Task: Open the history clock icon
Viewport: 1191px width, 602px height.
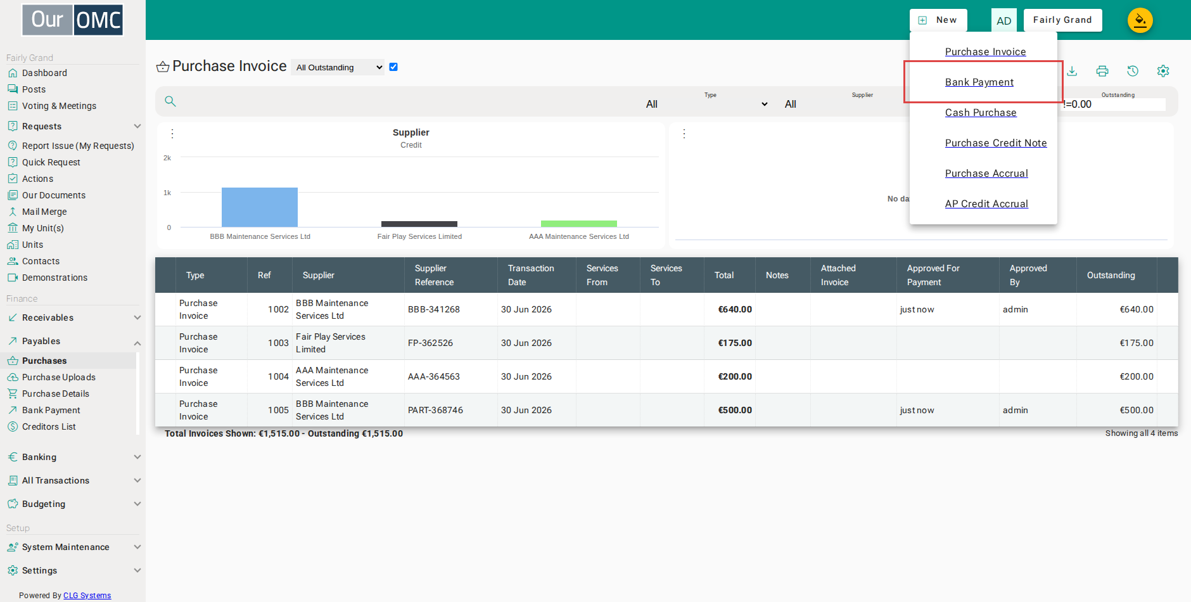Action: 1133,71
